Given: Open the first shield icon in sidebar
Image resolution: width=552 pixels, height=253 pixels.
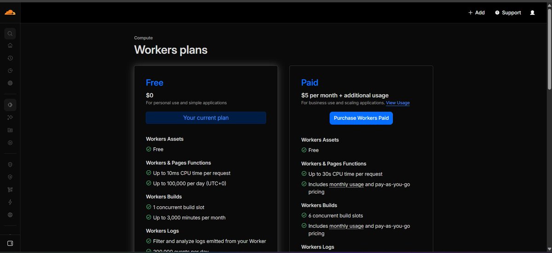Looking at the screenshot, I should pyautogui.click(x=10, y=164).
